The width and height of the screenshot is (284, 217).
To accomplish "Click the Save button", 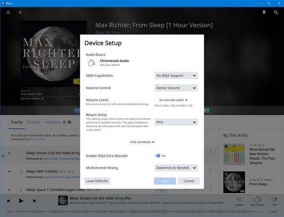I will [x=165, y=181].
